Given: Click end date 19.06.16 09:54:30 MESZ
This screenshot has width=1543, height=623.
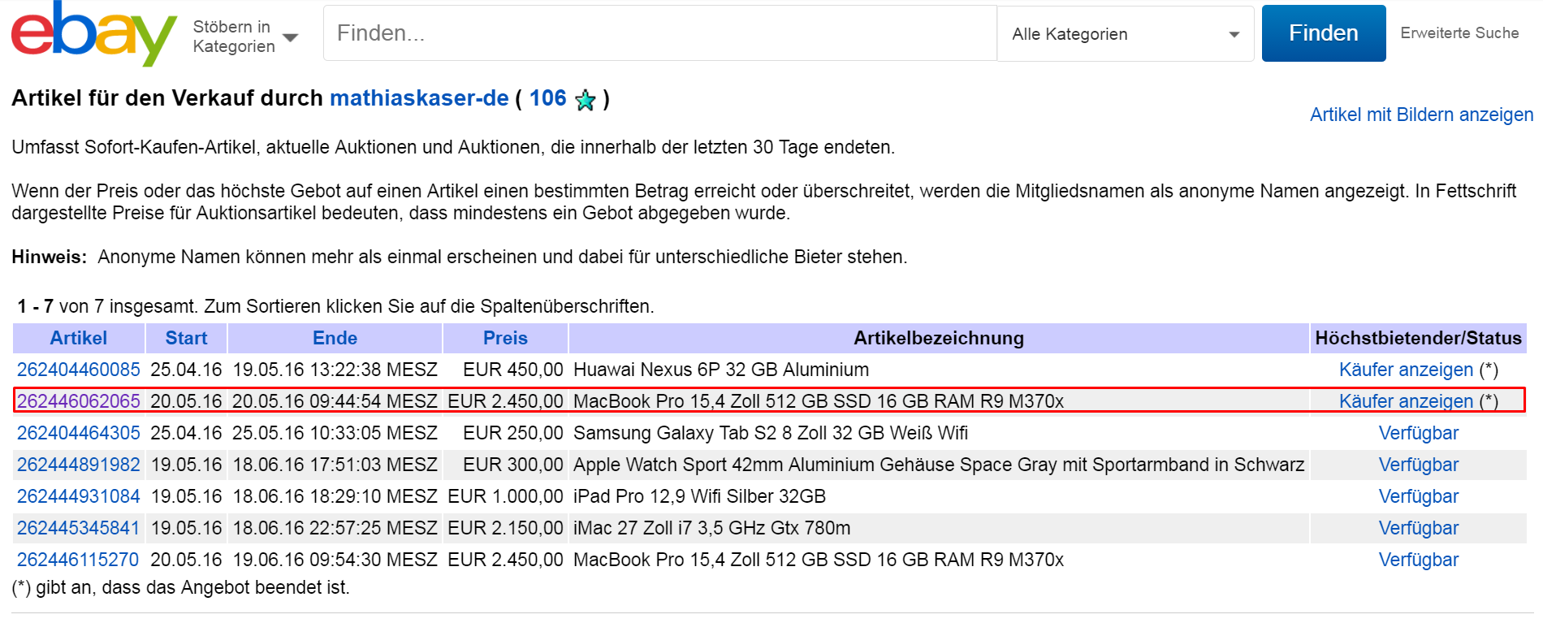Looking at the screenshot, I should (x=335, y=560).
